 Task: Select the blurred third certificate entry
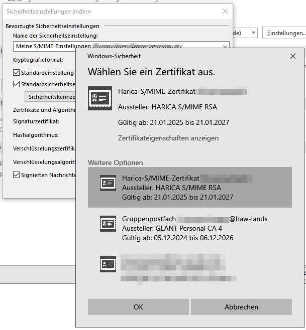190,268
